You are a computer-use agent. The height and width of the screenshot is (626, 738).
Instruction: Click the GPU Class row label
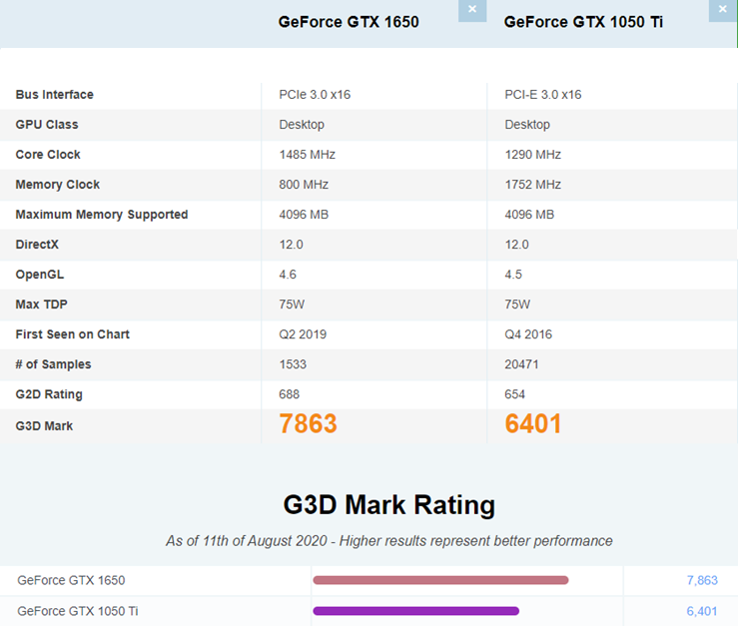click(47, 125)
